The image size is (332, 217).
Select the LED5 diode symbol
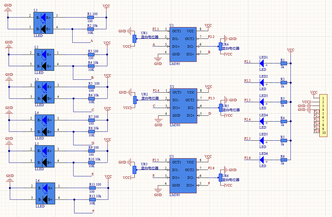262,140
